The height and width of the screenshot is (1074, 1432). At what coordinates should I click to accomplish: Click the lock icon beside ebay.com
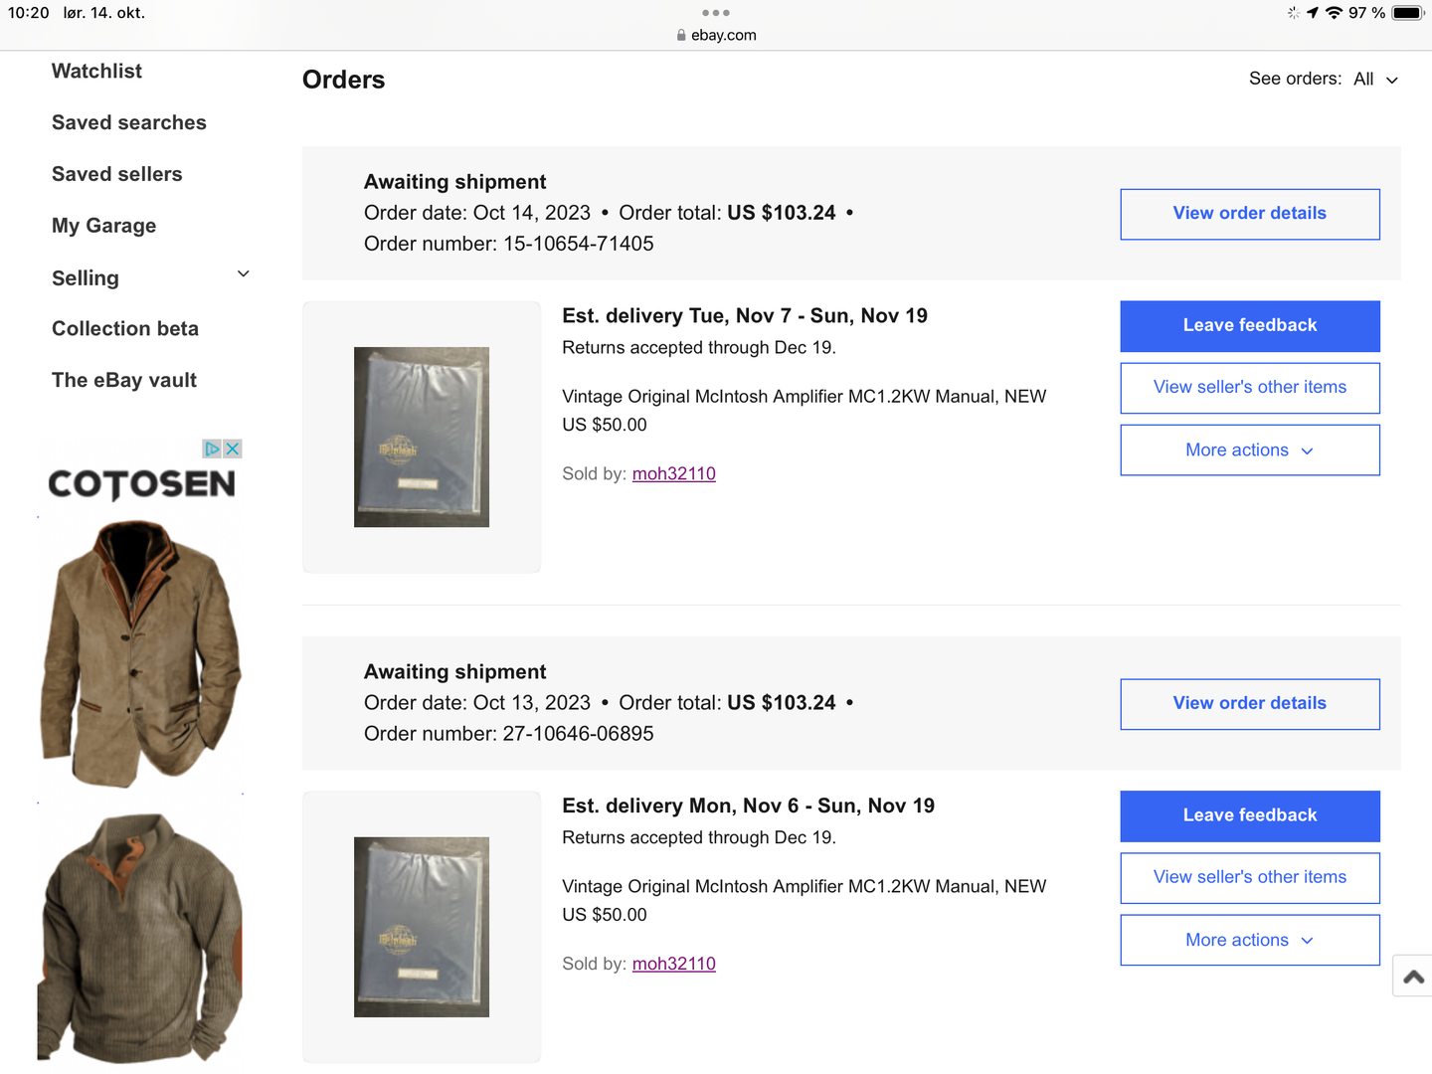[681, 35]
